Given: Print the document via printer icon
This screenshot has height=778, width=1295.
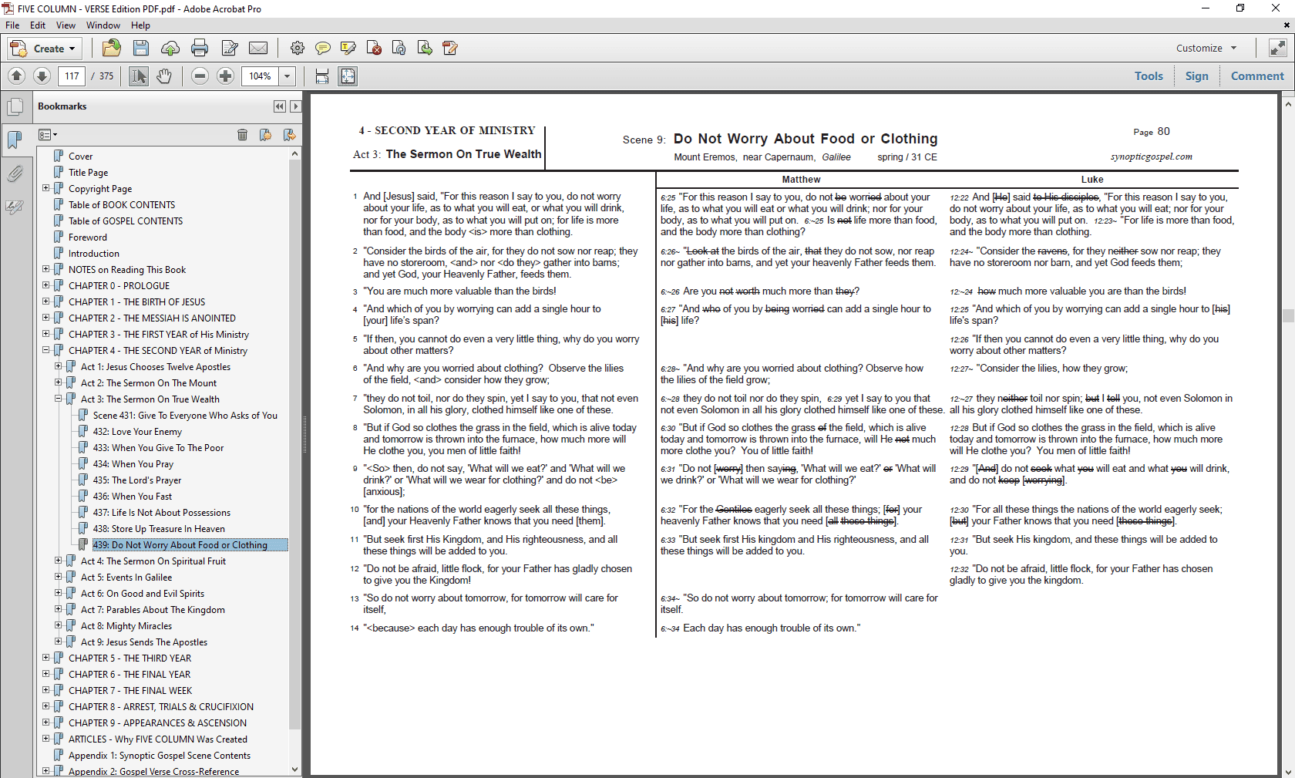Looking at the screenshot, I should point(200,48).
